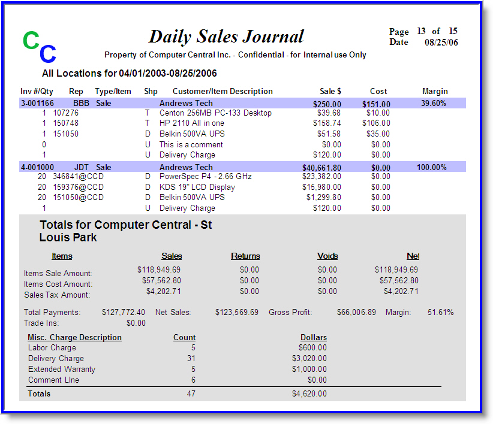This screenshot has width=493, height=424.
Task: Click the underlined Voids column heading
Action: 327,256
